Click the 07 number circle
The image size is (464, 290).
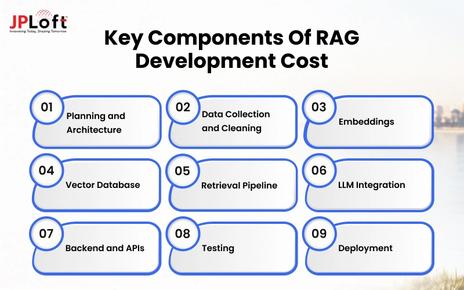click(46, 234)
